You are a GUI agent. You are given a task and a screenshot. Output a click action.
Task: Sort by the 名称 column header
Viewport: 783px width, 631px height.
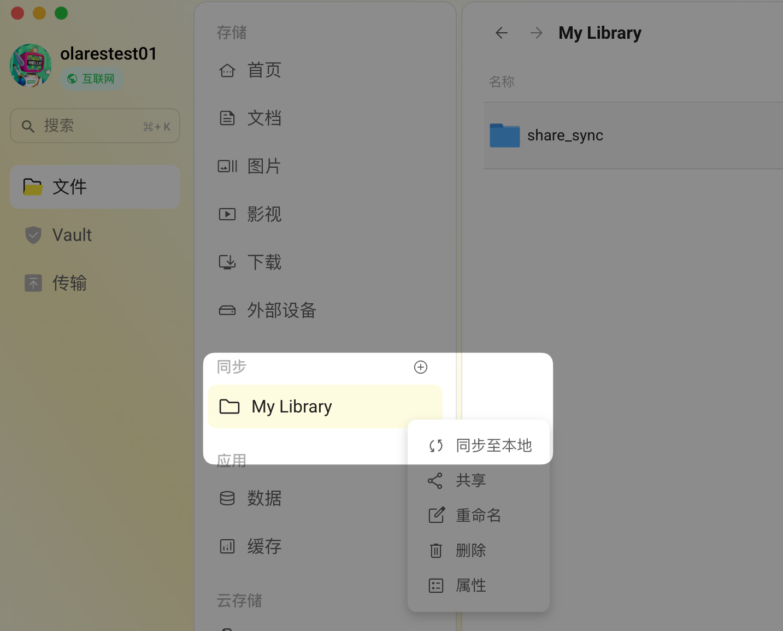tap(502, 82)
